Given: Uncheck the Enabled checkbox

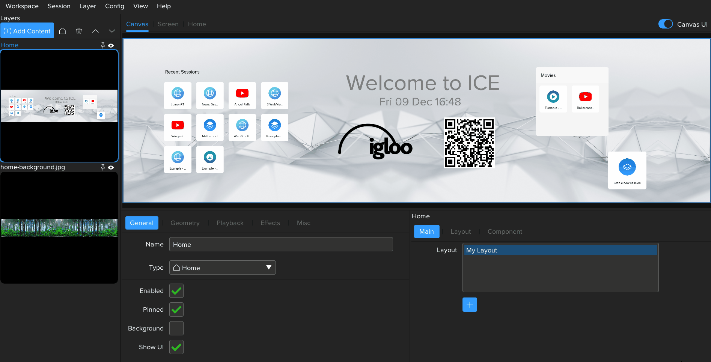Looking at the screenshot, I should [176, 291].
